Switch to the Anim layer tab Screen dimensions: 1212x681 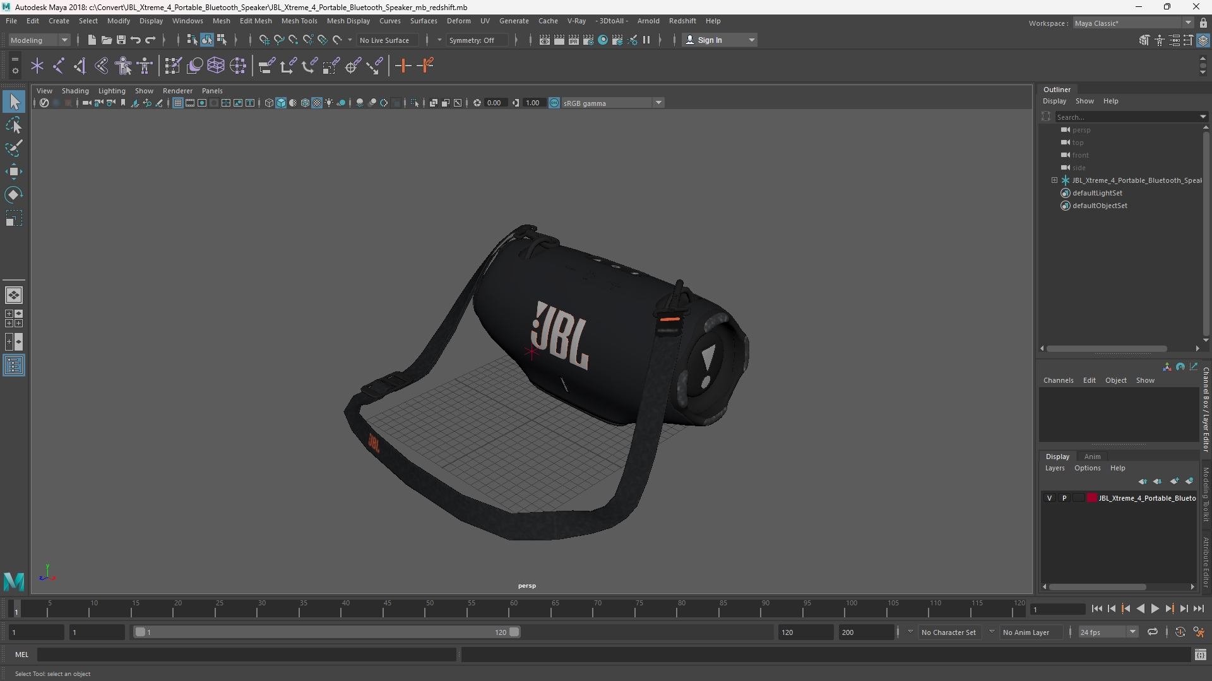click(x=1092, y=457)
